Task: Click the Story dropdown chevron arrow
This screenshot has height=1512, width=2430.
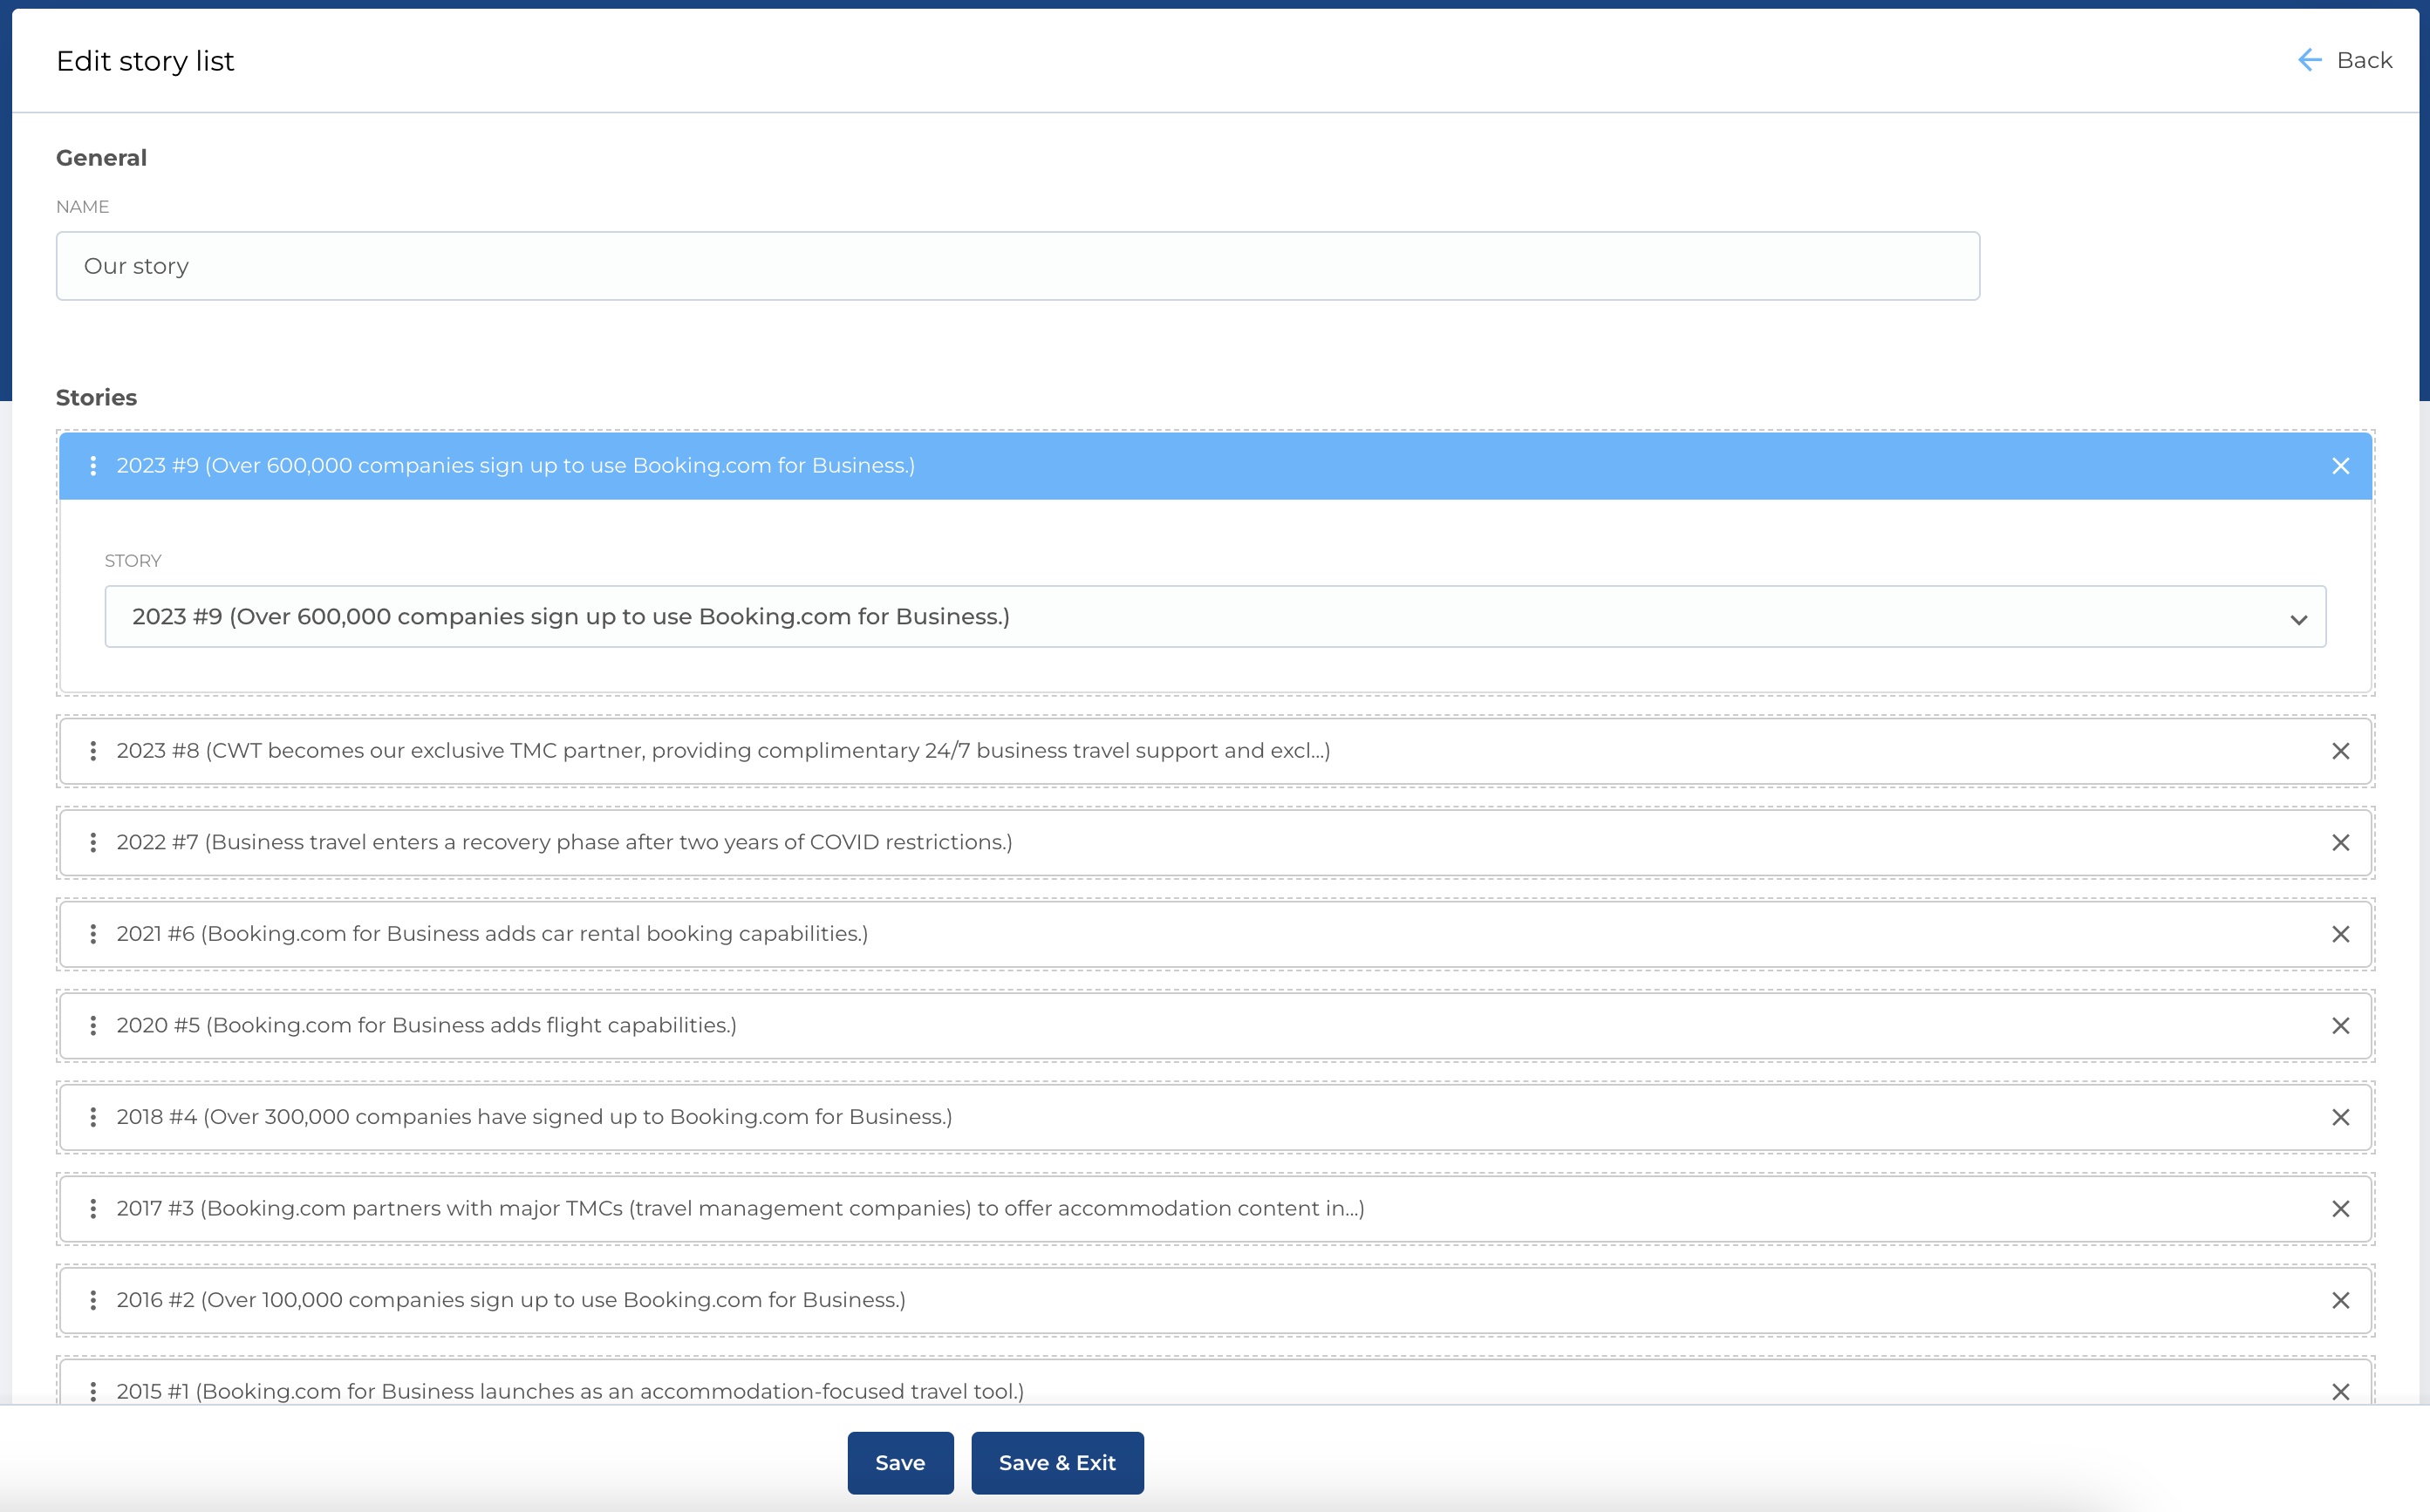Action: tap(2298, 620)
